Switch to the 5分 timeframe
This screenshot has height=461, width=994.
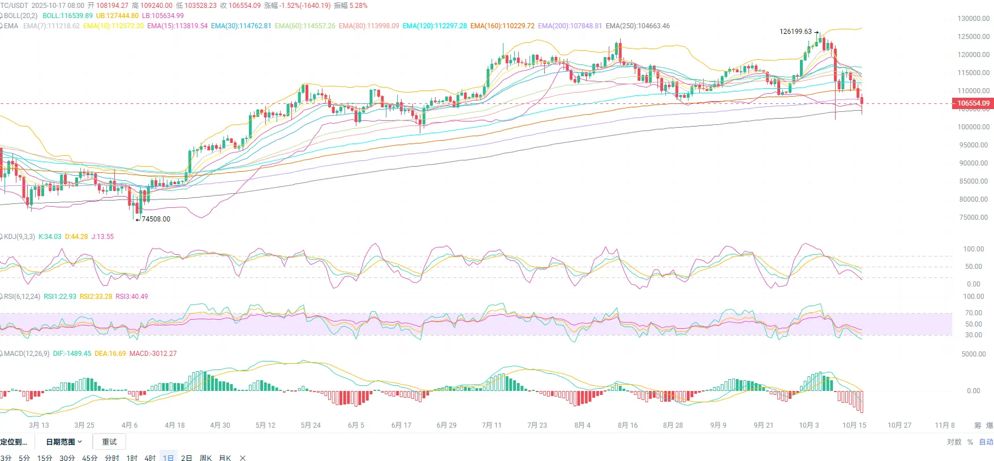[24, 458]
